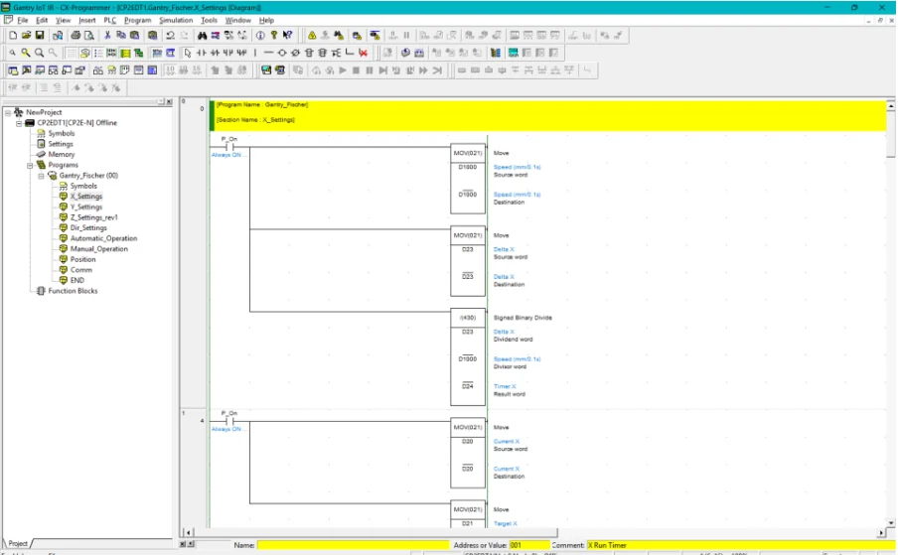Click the context help arrow icon
Image resolution: width=898 pixels, height=555 pixels.
(x=287, y=36)
